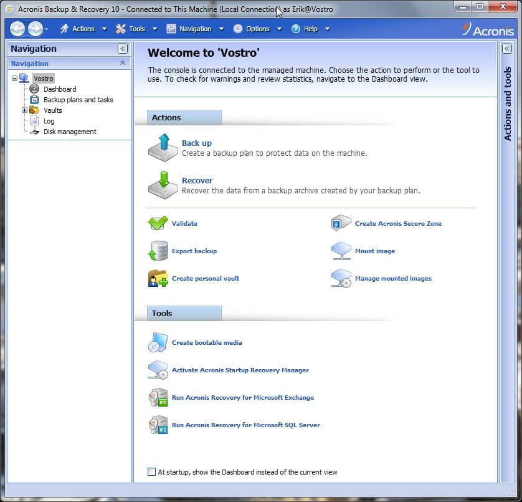Expand the Help menu dropdown arrow
522x502 pixels.
tap(327, 29)
